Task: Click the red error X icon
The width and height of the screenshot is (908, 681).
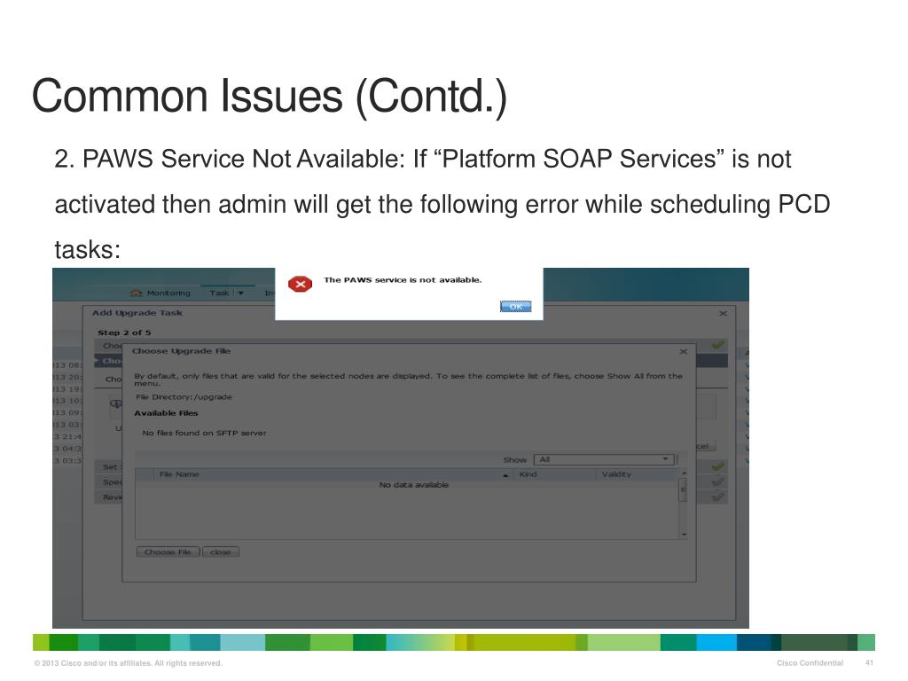Action: [x=300, y=284]
